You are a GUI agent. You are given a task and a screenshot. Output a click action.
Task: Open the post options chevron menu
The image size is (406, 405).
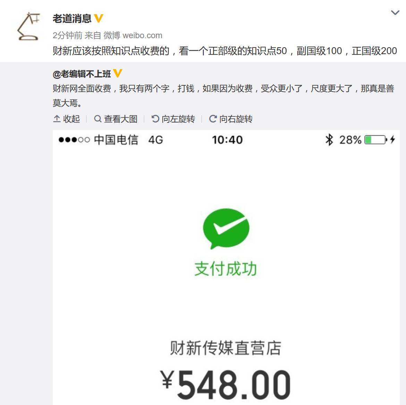pos(395,13)
